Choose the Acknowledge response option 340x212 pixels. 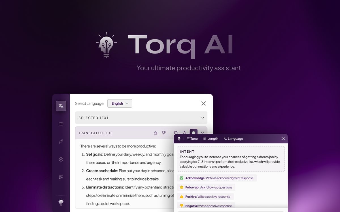tap(217, 178)
